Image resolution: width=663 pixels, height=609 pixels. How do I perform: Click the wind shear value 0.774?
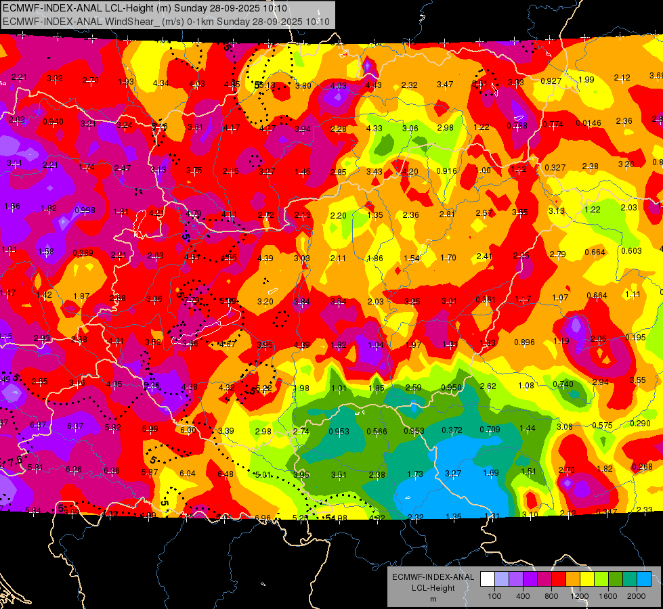553,125
